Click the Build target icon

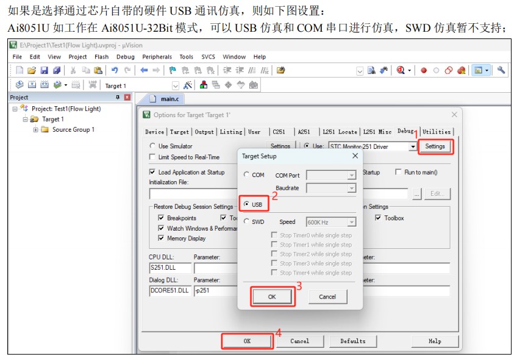(31, 85)
